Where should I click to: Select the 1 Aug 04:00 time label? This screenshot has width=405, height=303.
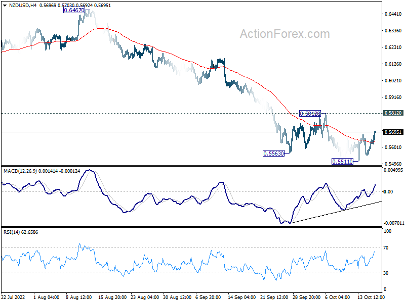47,297
